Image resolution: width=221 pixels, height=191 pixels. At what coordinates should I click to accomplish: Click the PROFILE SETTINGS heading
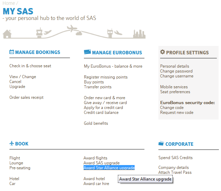[x=187, y=53]
